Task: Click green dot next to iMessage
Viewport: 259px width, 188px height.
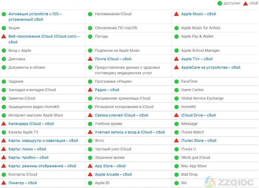Action: click(x=176, y=124)
